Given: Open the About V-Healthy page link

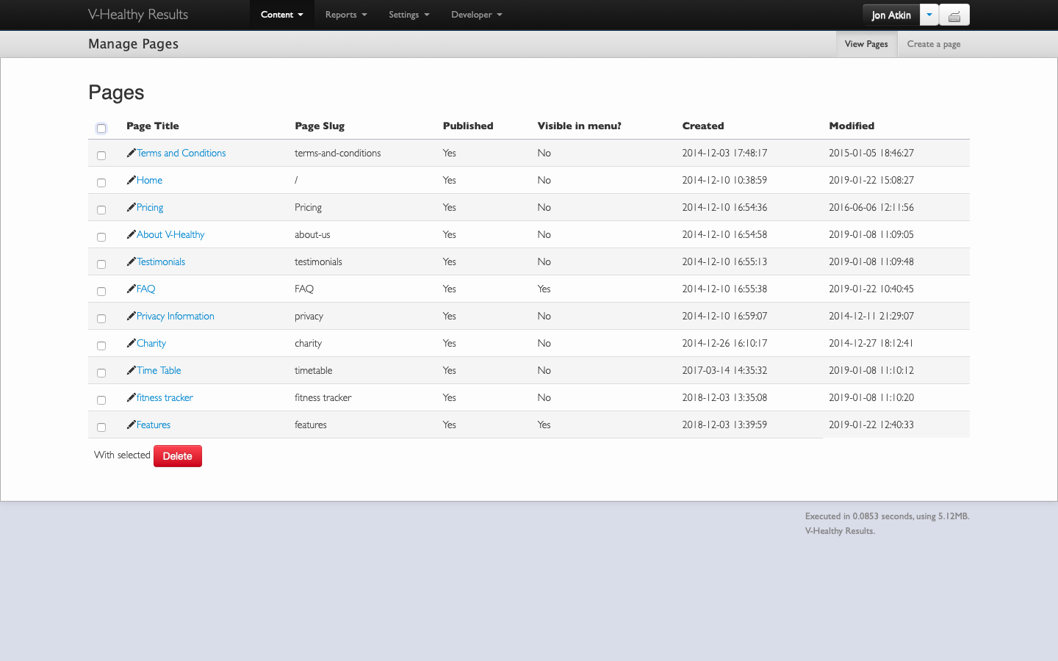Looking at the screenshot, I should coord(170,234).
